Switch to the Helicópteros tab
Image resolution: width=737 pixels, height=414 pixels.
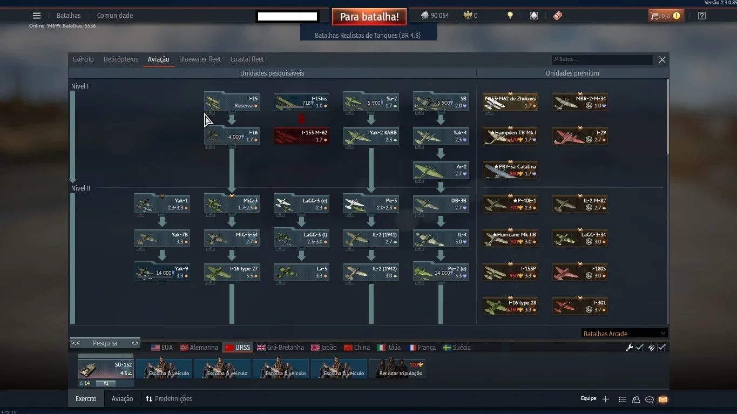(121, 59)
